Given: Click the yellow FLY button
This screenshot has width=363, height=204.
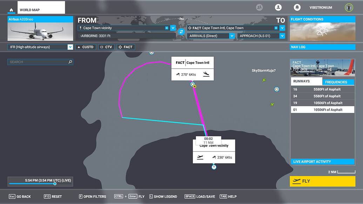Looking at the screenshot, I should point(322,181).
